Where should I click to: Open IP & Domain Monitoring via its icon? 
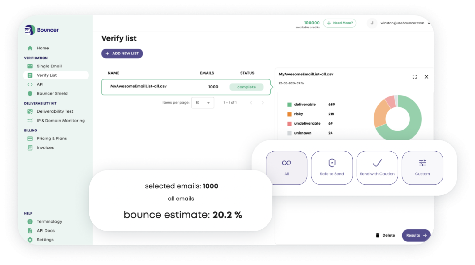click(x=30, y=121)
